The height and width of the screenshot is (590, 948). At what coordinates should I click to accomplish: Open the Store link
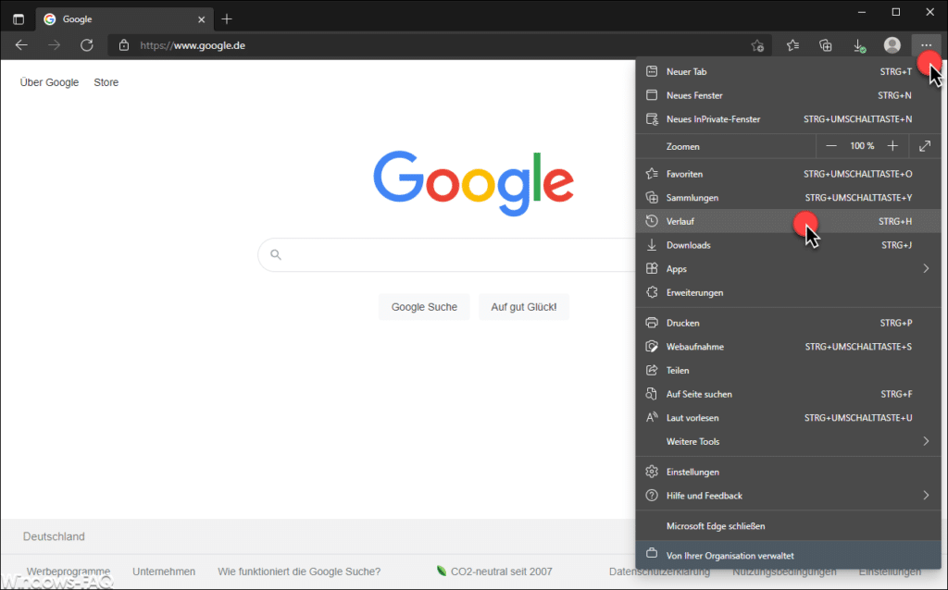click(106, 82)
